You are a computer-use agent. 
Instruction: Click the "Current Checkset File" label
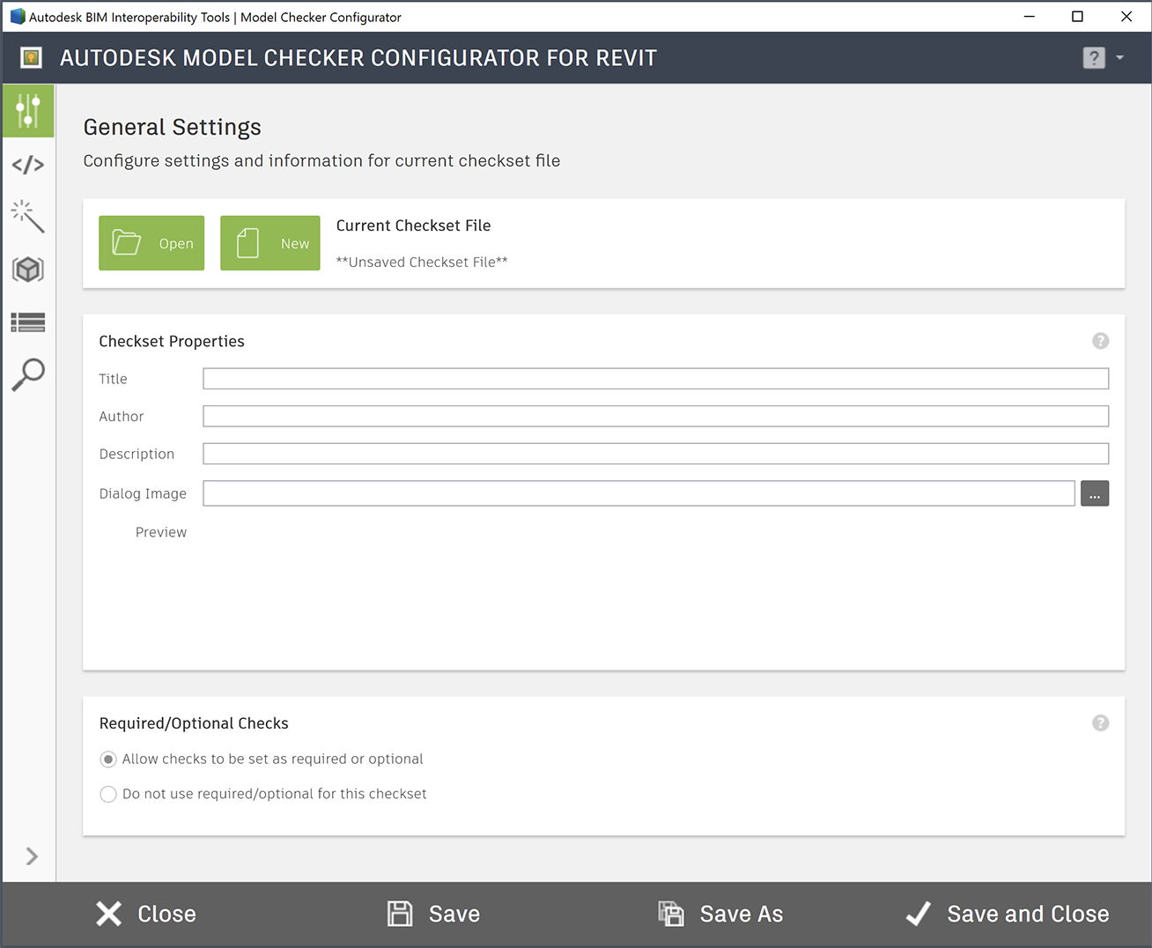(x=414, y=226)
